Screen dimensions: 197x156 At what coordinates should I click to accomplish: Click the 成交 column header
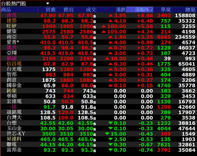[85, 10]
